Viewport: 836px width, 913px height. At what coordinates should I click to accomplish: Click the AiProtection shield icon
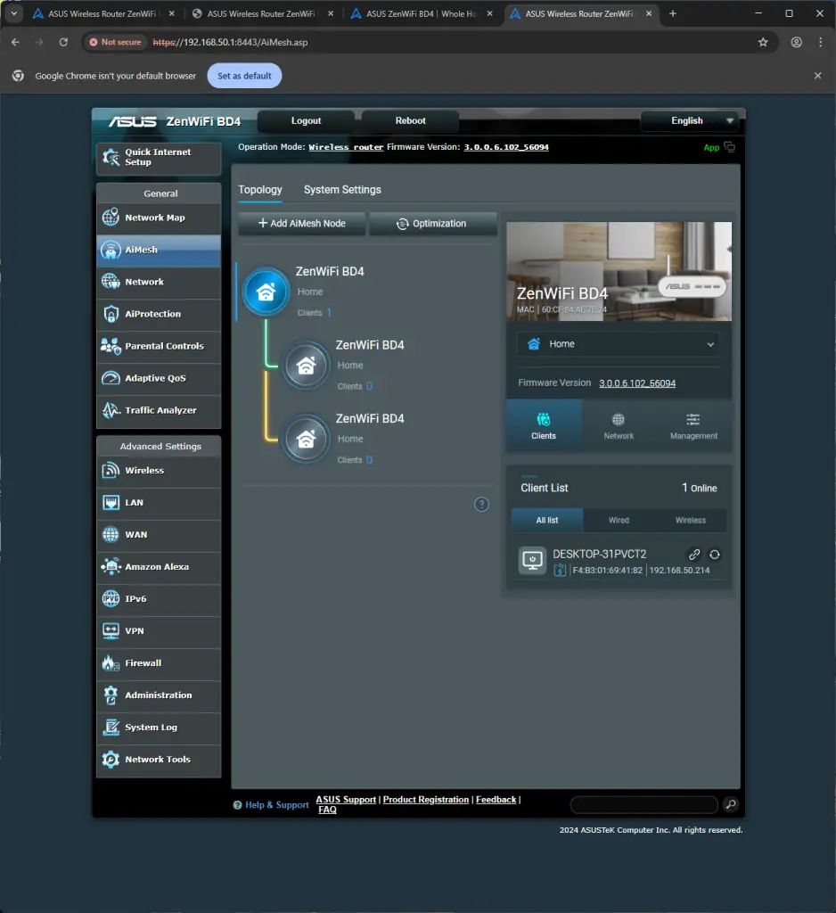[111, 314]
